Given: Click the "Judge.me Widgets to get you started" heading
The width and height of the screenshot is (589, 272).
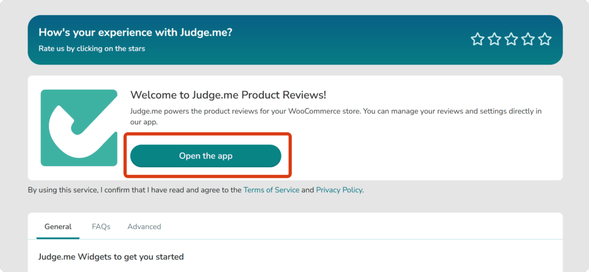Looking at the screenshot, I should click(x=111, y=257).
